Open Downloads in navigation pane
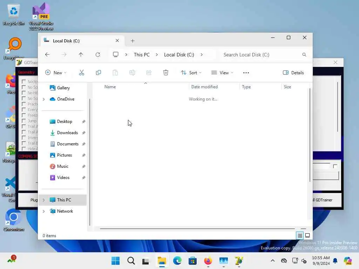This screenshot has height=269, width=359. (x=67, y=133)
